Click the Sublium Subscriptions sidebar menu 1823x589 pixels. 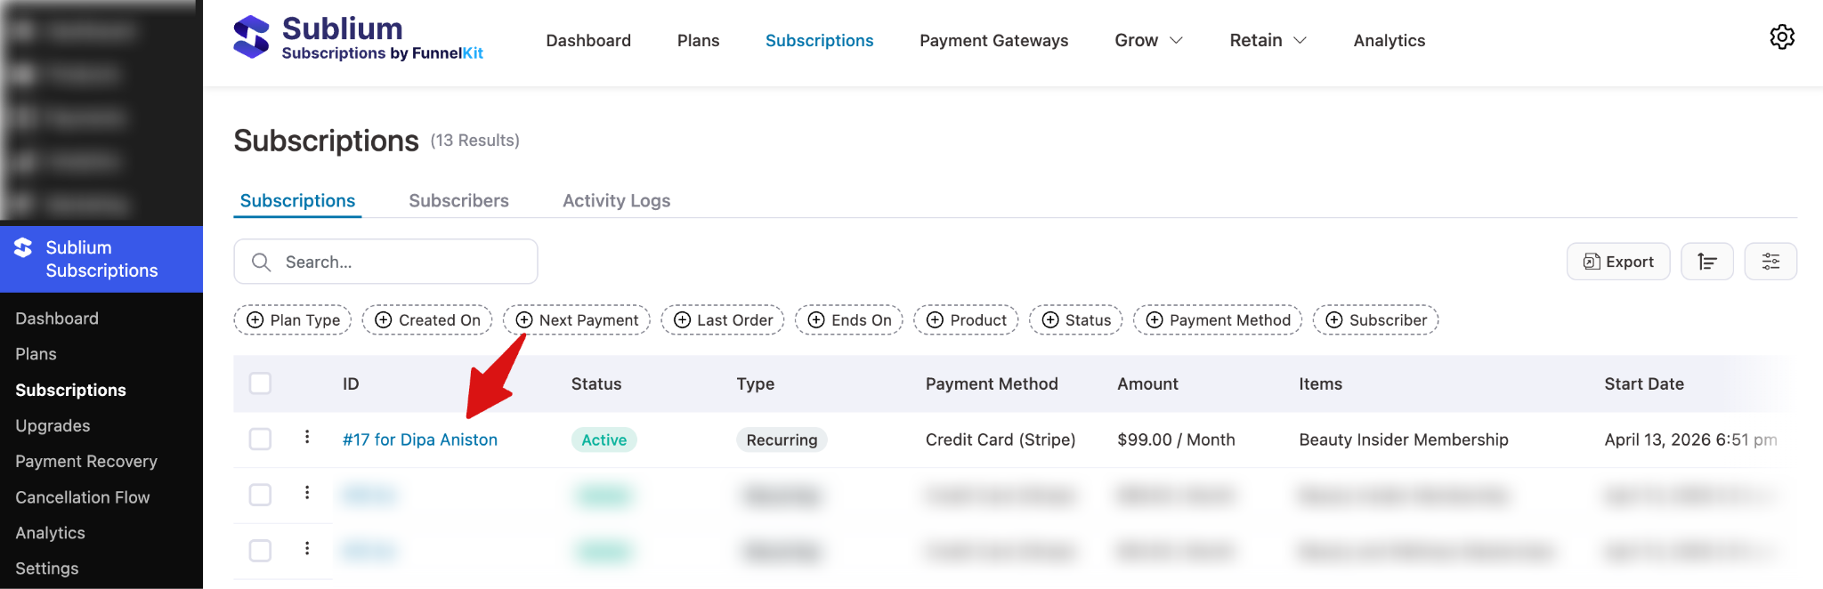[x=101, y=259]
